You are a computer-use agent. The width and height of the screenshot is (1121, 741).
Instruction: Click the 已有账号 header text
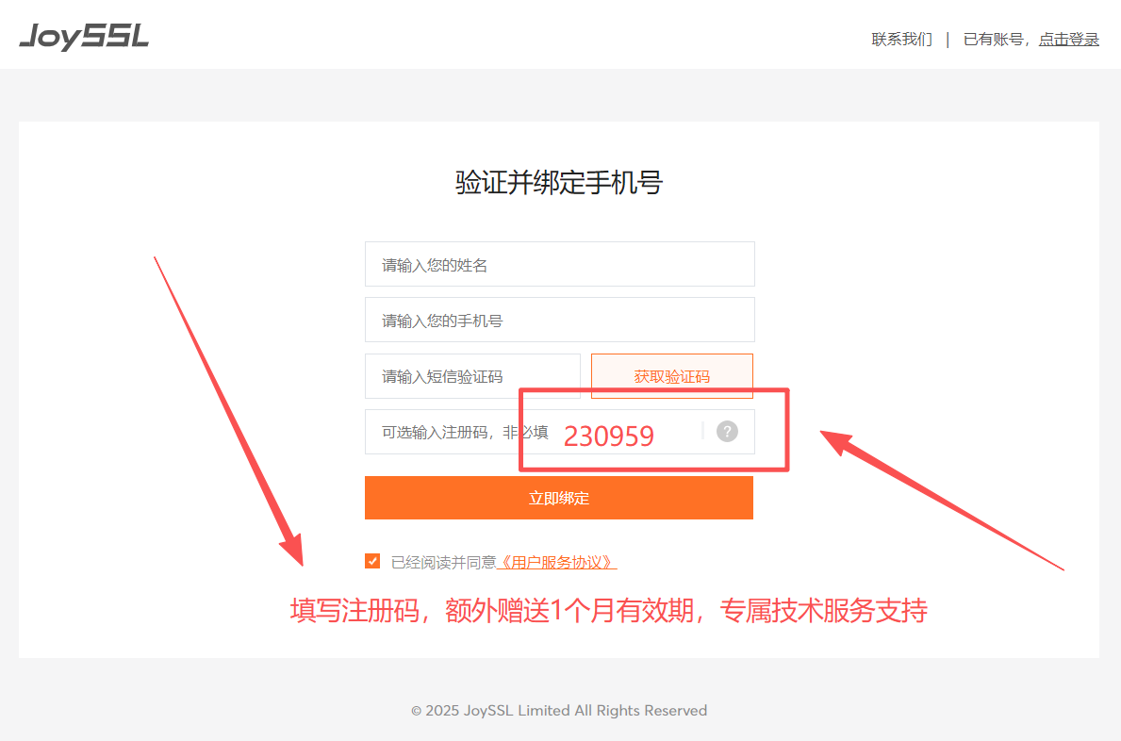tap(992, 40)
